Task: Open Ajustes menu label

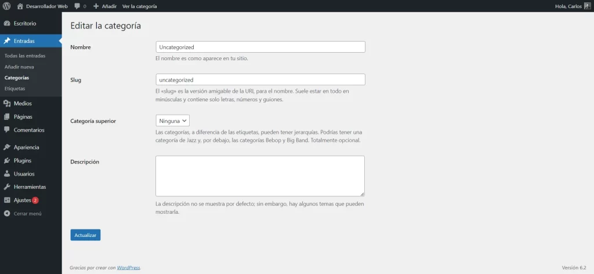Action: 23,200
